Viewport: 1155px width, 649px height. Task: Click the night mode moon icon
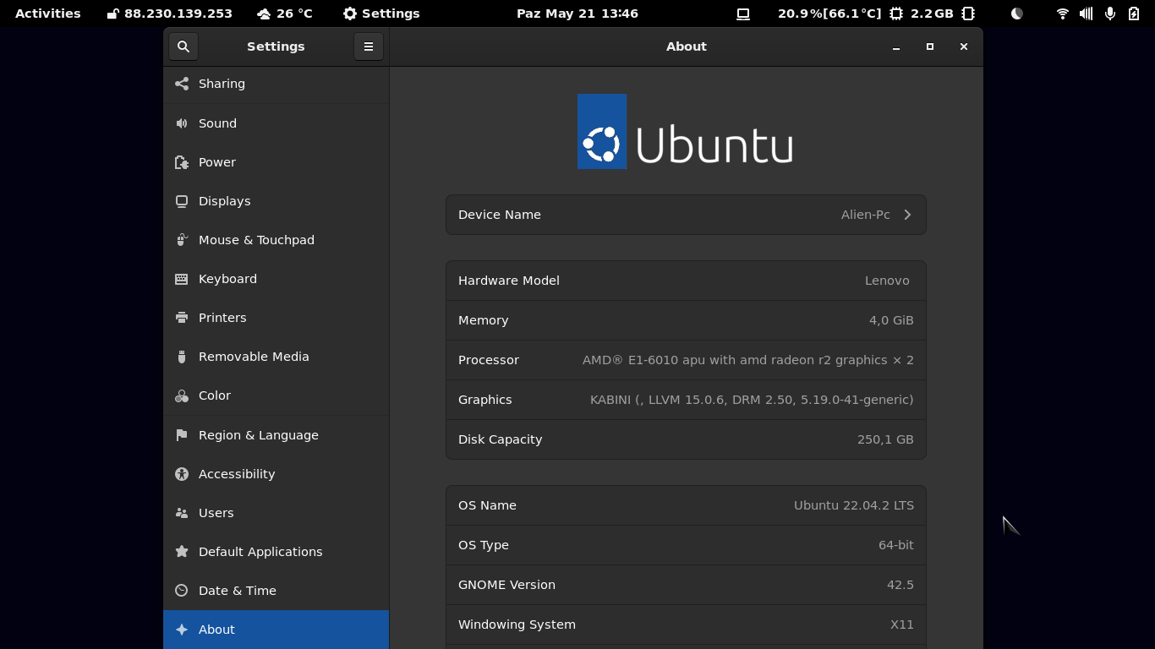(1017, 14)
